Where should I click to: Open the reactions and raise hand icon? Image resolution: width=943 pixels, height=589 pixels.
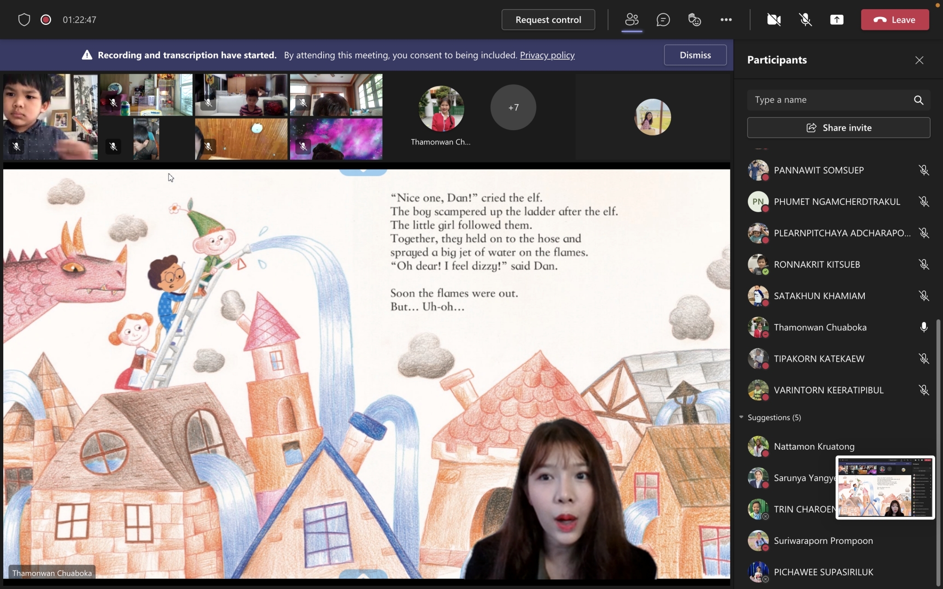694,20
